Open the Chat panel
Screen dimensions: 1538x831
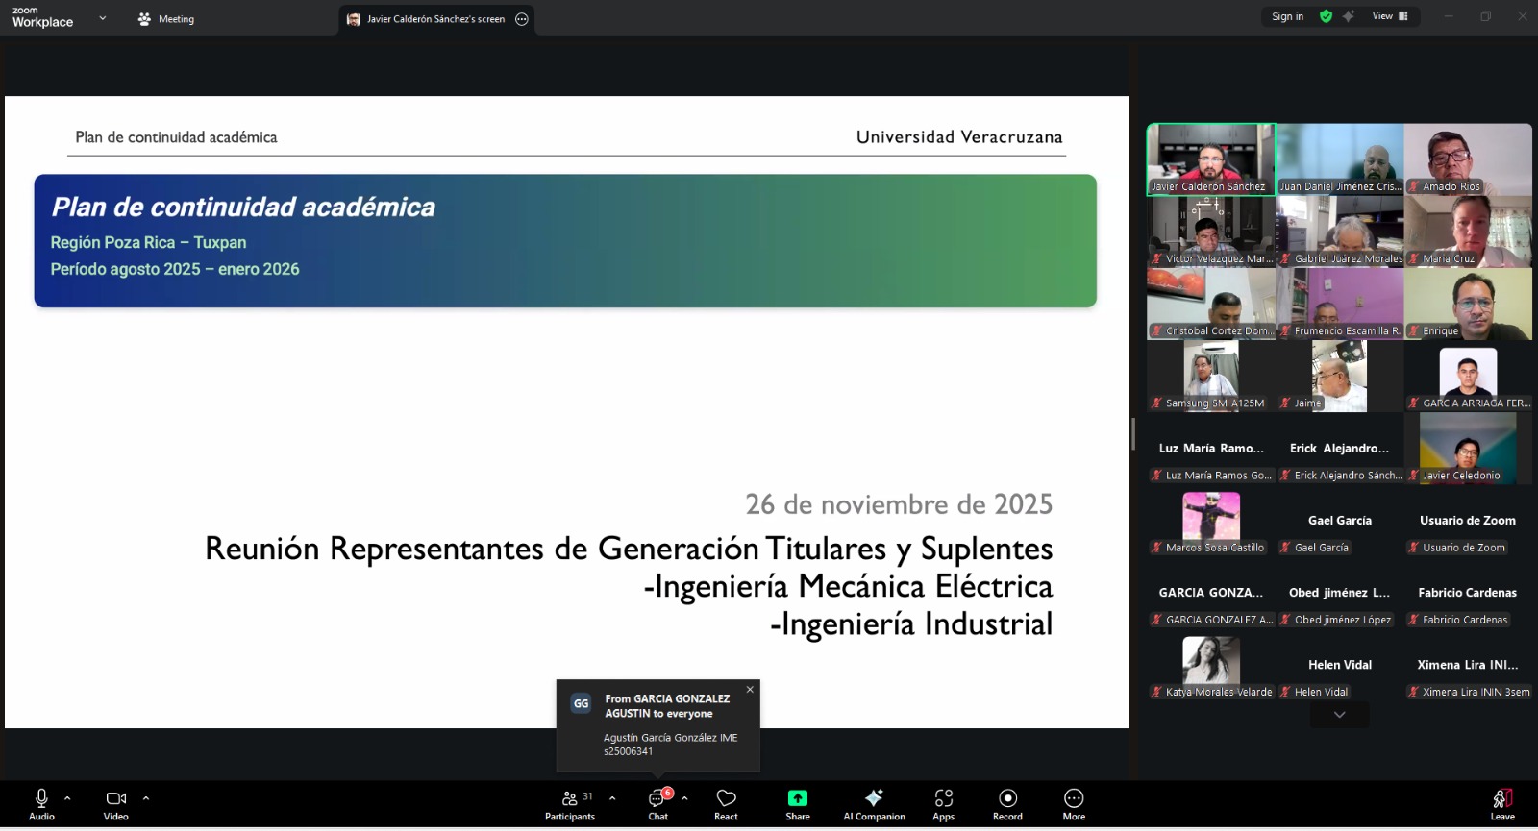(x=657, y=804)
